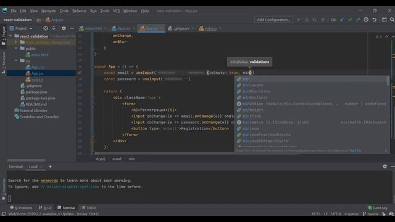The height and width of the screenshot is (222, 395).
Task: Click the Project tree horizontal scrollbar
Action: (26, 160)
